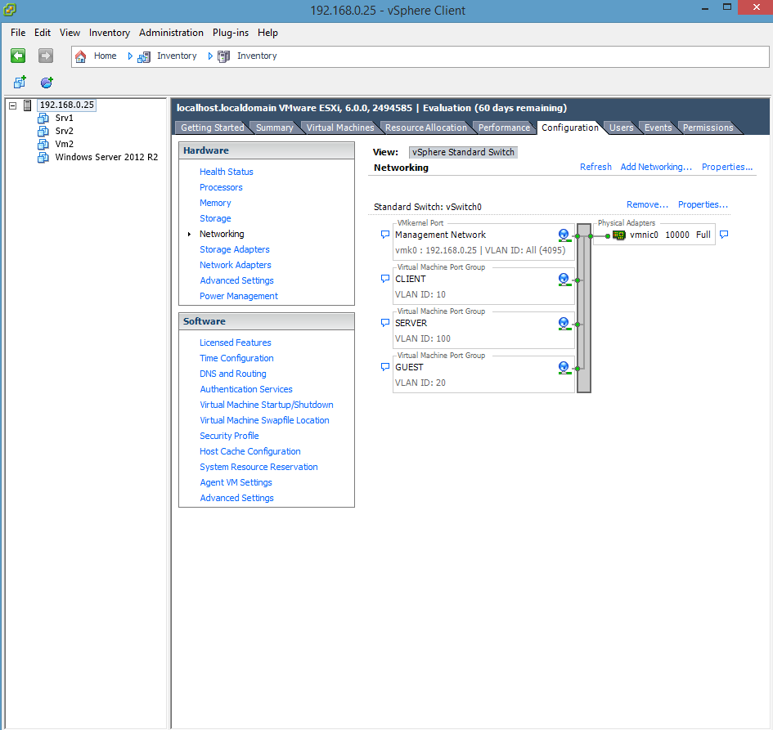
Task: Select Srv1 in the inventory tree
Action: (x=64, y=119)
